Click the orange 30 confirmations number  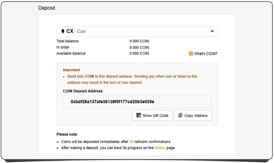131,141
